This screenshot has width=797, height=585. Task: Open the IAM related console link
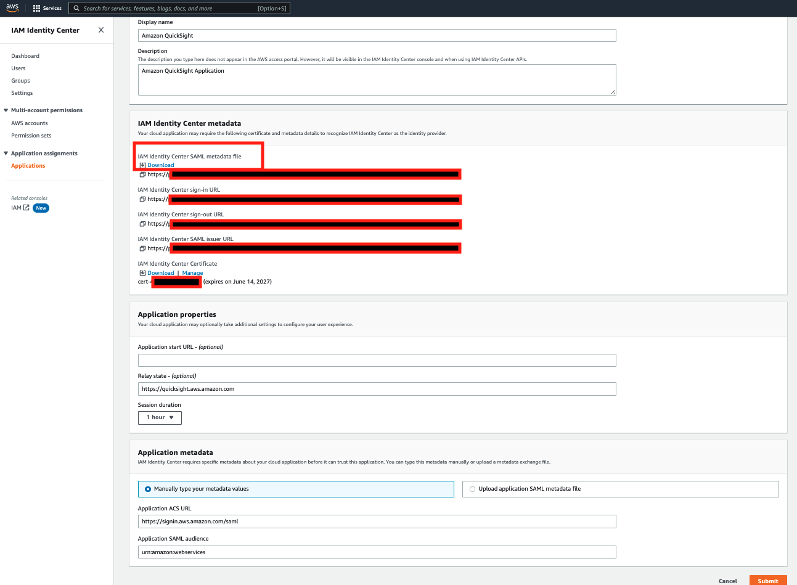pos(20,208)
